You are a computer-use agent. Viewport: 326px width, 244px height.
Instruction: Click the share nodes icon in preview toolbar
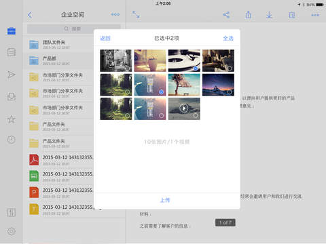tap(226, 15)
